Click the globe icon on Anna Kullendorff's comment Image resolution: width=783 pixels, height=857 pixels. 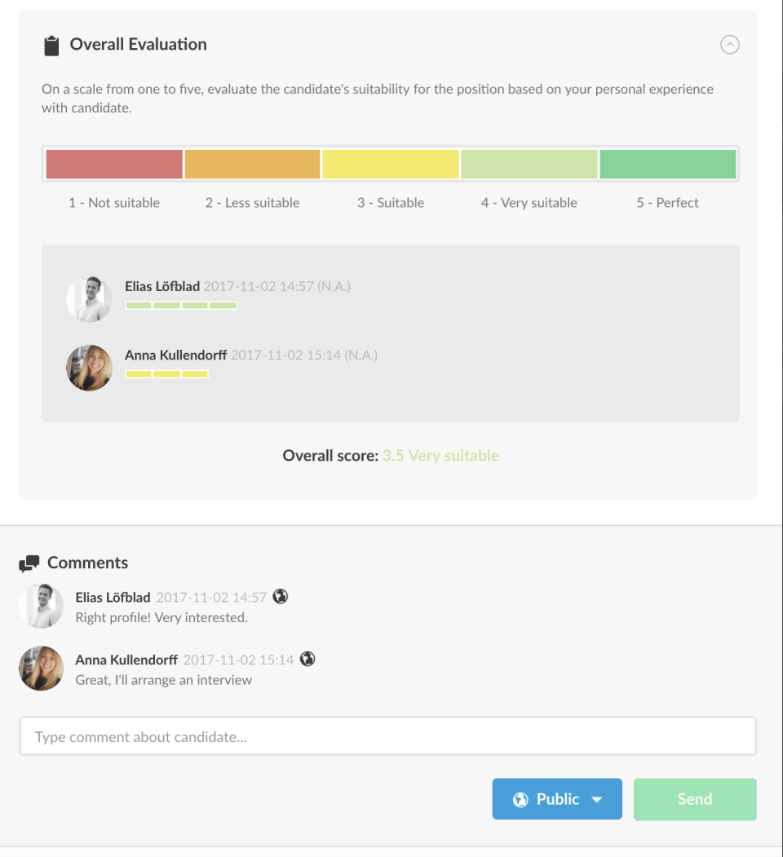307,659
